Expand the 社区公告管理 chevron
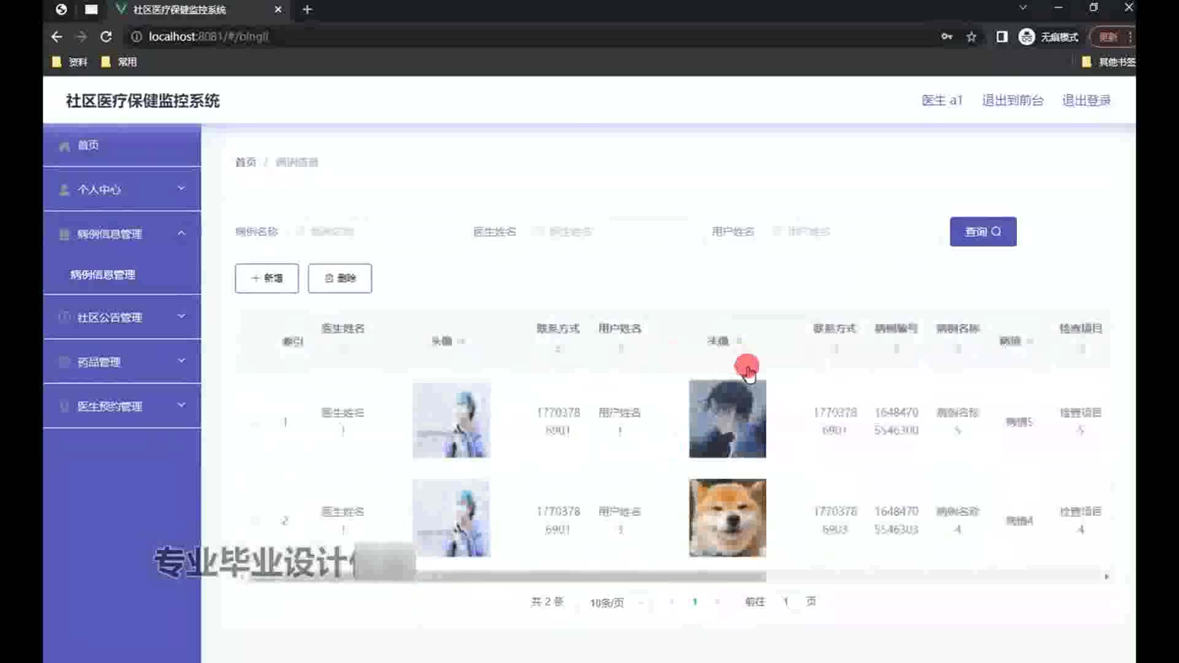Screen dimensions: 1179x663 (181, 316)
